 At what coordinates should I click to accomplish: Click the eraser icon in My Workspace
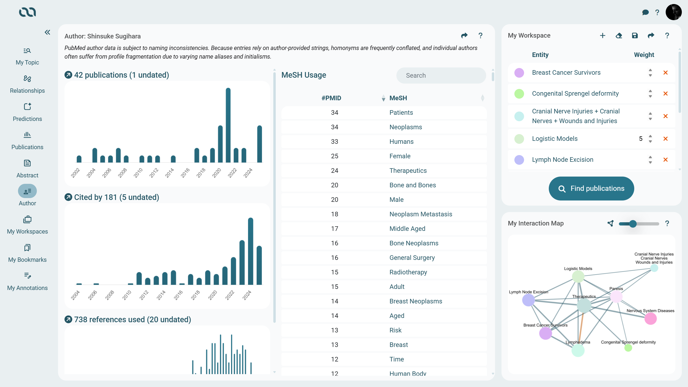(x=619, y=35)
